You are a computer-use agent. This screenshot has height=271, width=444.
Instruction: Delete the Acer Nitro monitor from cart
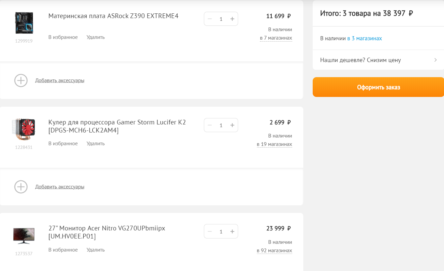pyautogui.click(x=96, y=250)
